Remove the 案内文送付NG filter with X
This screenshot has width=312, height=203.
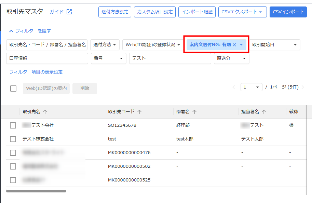234,45
